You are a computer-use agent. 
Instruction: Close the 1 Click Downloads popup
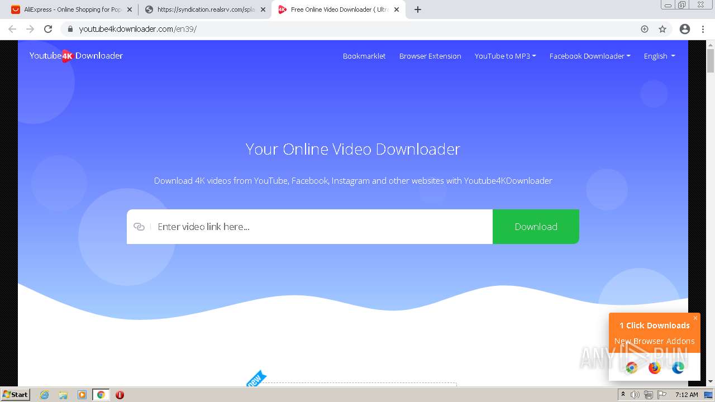coord(695,318)
